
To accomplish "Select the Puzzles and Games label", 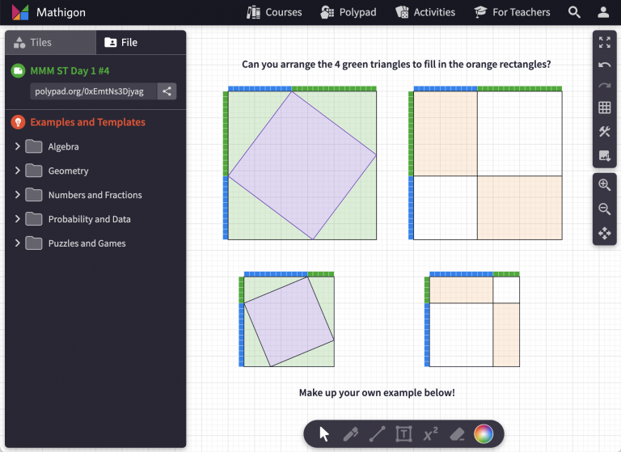I will point(87,243).
